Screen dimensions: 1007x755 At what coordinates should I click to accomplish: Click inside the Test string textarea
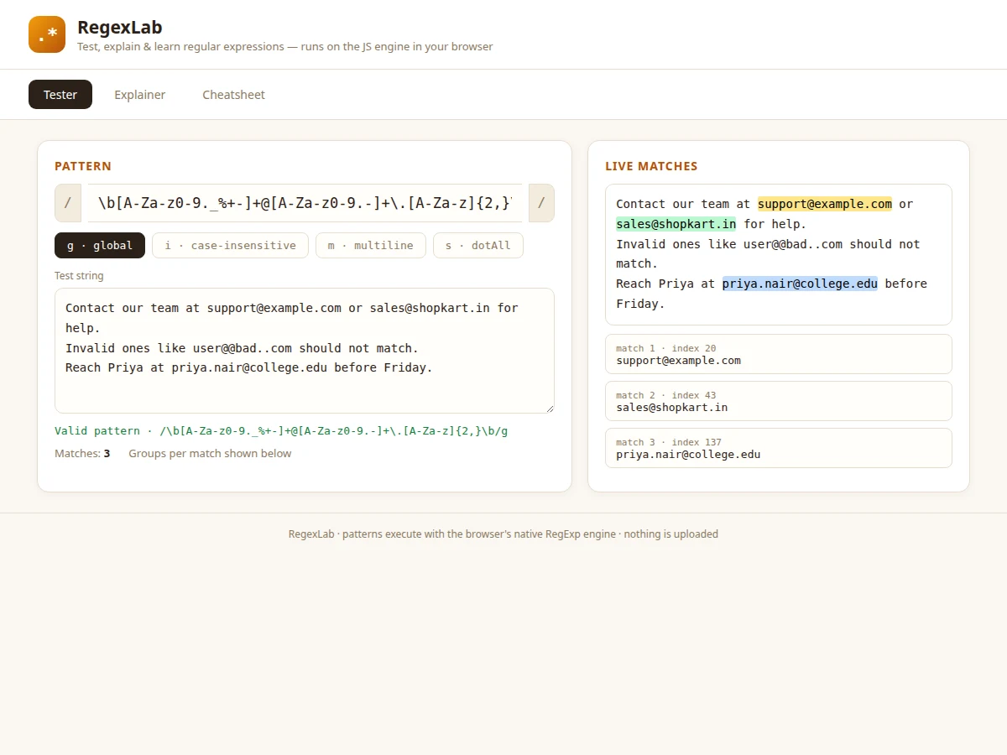[x=305, y=351]
